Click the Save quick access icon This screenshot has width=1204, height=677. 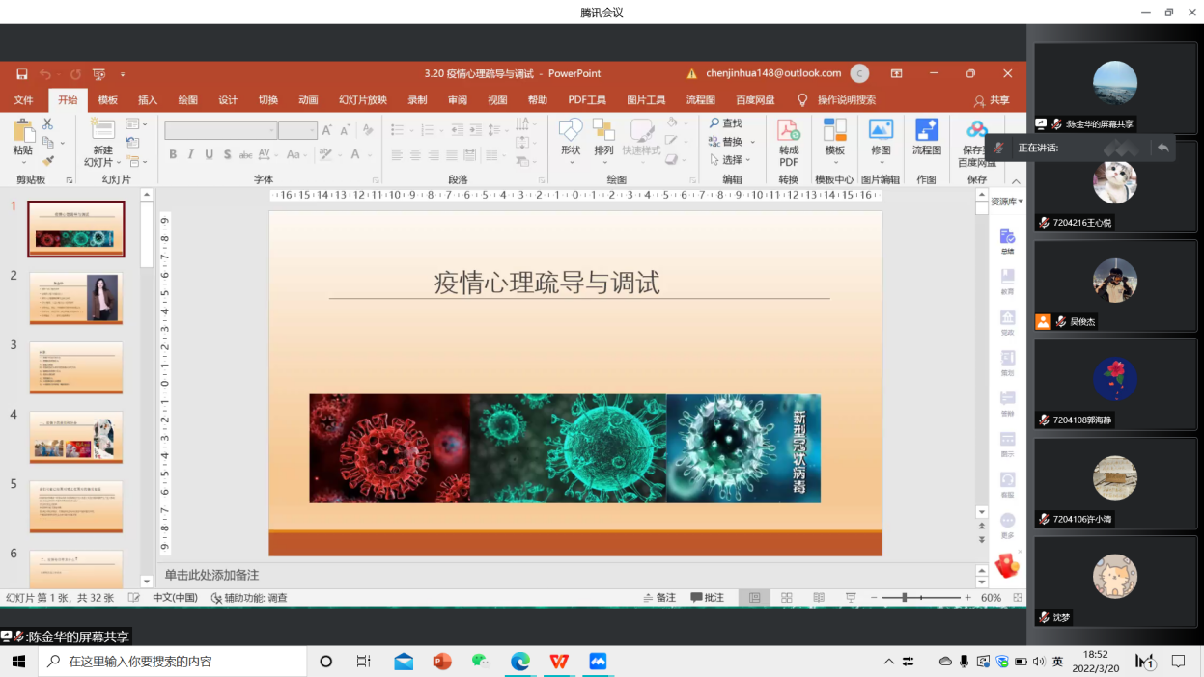tap(22, 74)
